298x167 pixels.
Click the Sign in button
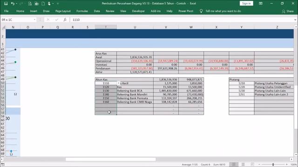pyautogui.click(x=246, y=3)
